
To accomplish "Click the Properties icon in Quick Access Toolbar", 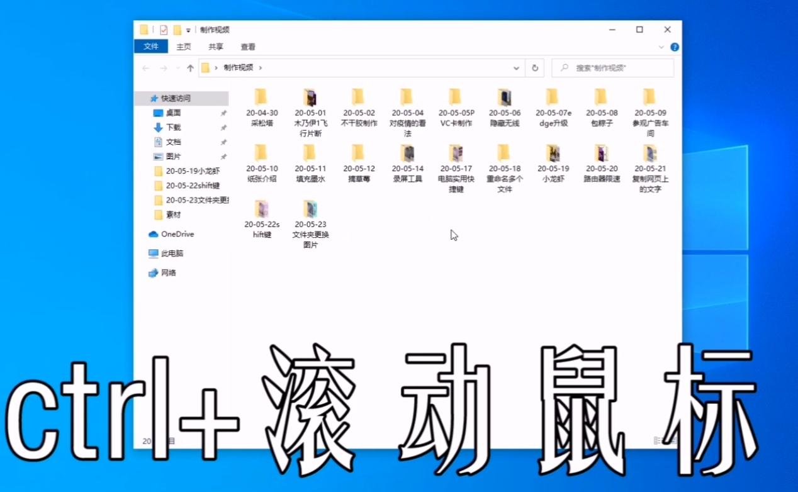I will click(x=162, y=30).
